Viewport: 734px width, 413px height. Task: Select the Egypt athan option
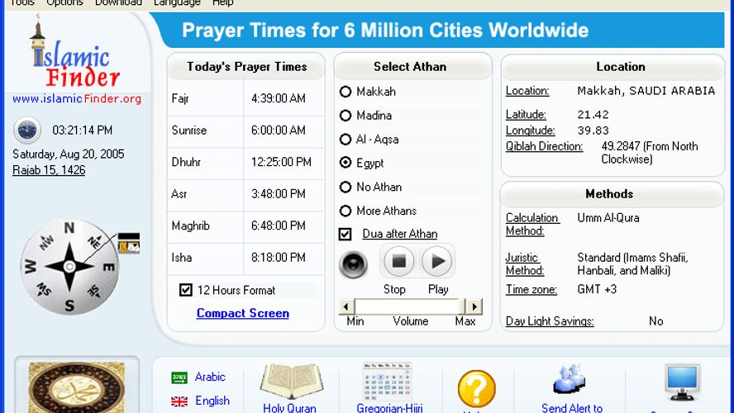point(346,163)
